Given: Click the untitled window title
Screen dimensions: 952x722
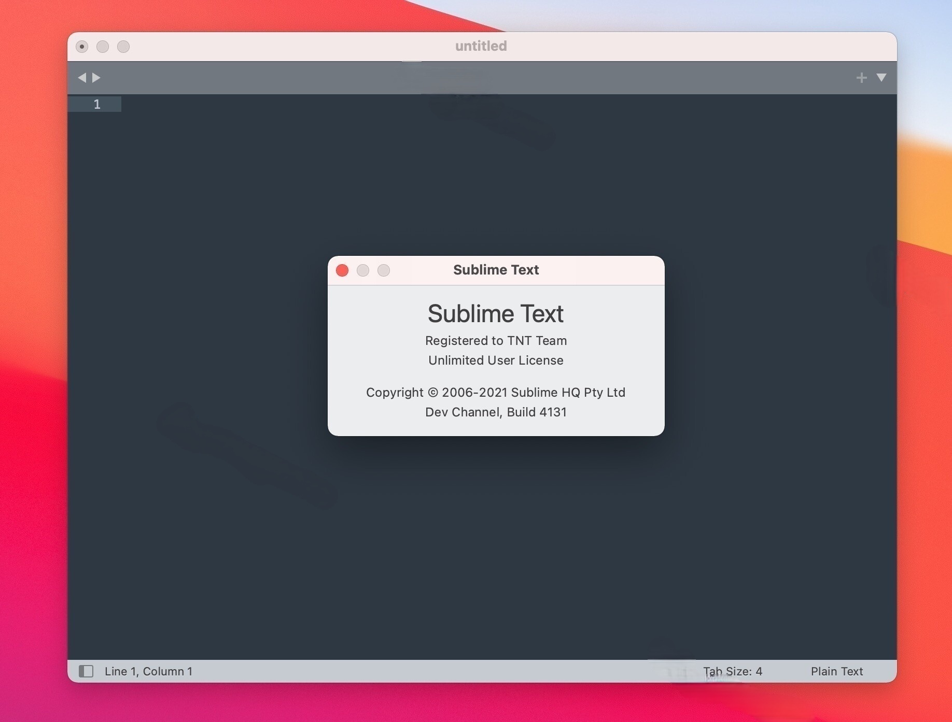Looking at the screenshot, I should coord(481,46).
